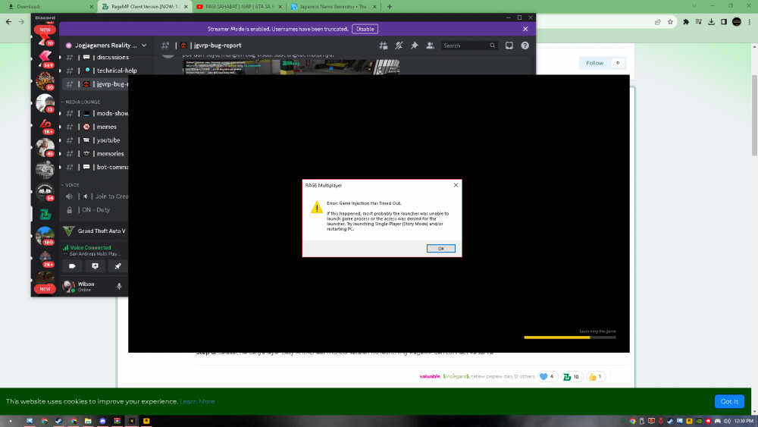Turn on camera in Discord voice panel
This screenshot has width=758, height=427.
coord(72,266)
